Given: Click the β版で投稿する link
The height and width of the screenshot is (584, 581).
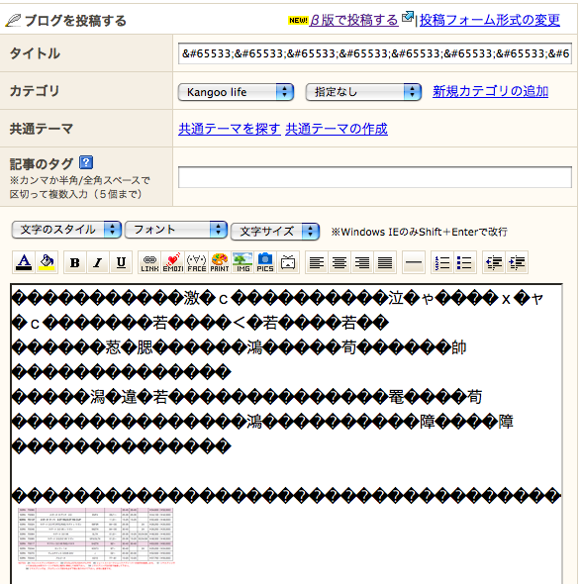Looking at the screenshot, I should [x=353, y=20].
